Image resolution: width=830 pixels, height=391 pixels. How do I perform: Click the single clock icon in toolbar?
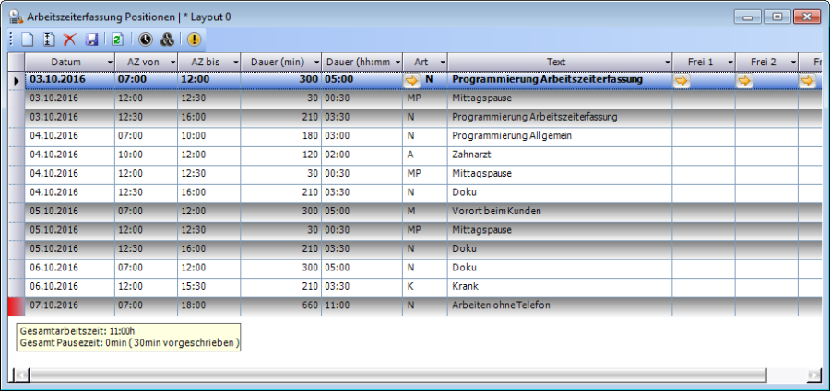146,40
